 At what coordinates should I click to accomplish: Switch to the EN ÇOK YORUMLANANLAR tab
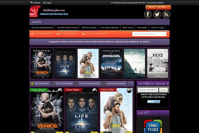88,83
